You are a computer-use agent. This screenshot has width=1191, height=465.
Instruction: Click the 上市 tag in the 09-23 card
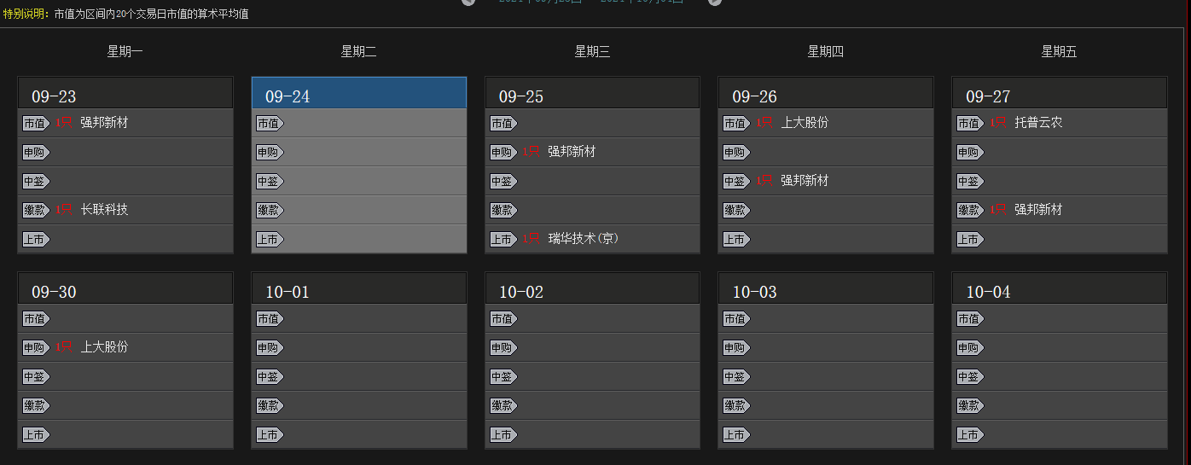click(x=36, y=240)
